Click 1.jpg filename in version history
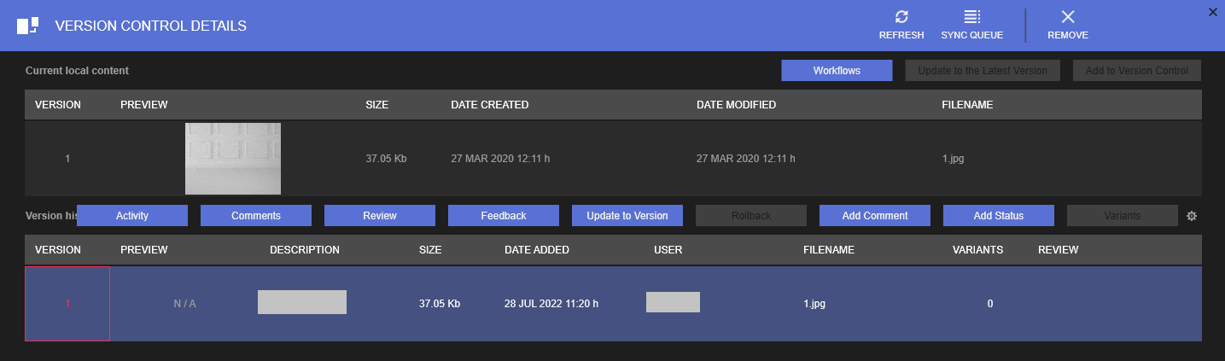Image resolution: width=1225 pixels, height=361 pixels. pyautogui.click(x=814, y=304)
